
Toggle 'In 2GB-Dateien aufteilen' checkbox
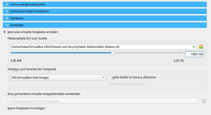[x=110, y=84]
